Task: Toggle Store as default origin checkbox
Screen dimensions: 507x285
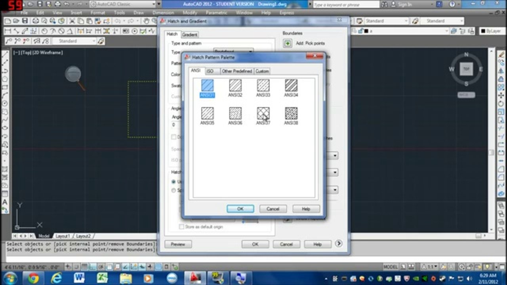Action: tap(182, 227)
